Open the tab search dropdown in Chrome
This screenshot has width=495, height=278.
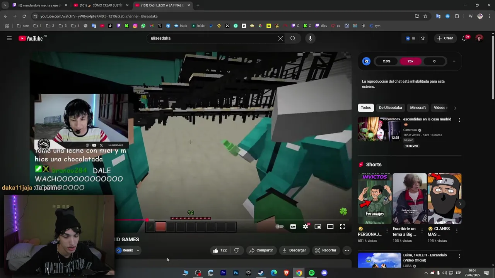(x=5, y=5)
